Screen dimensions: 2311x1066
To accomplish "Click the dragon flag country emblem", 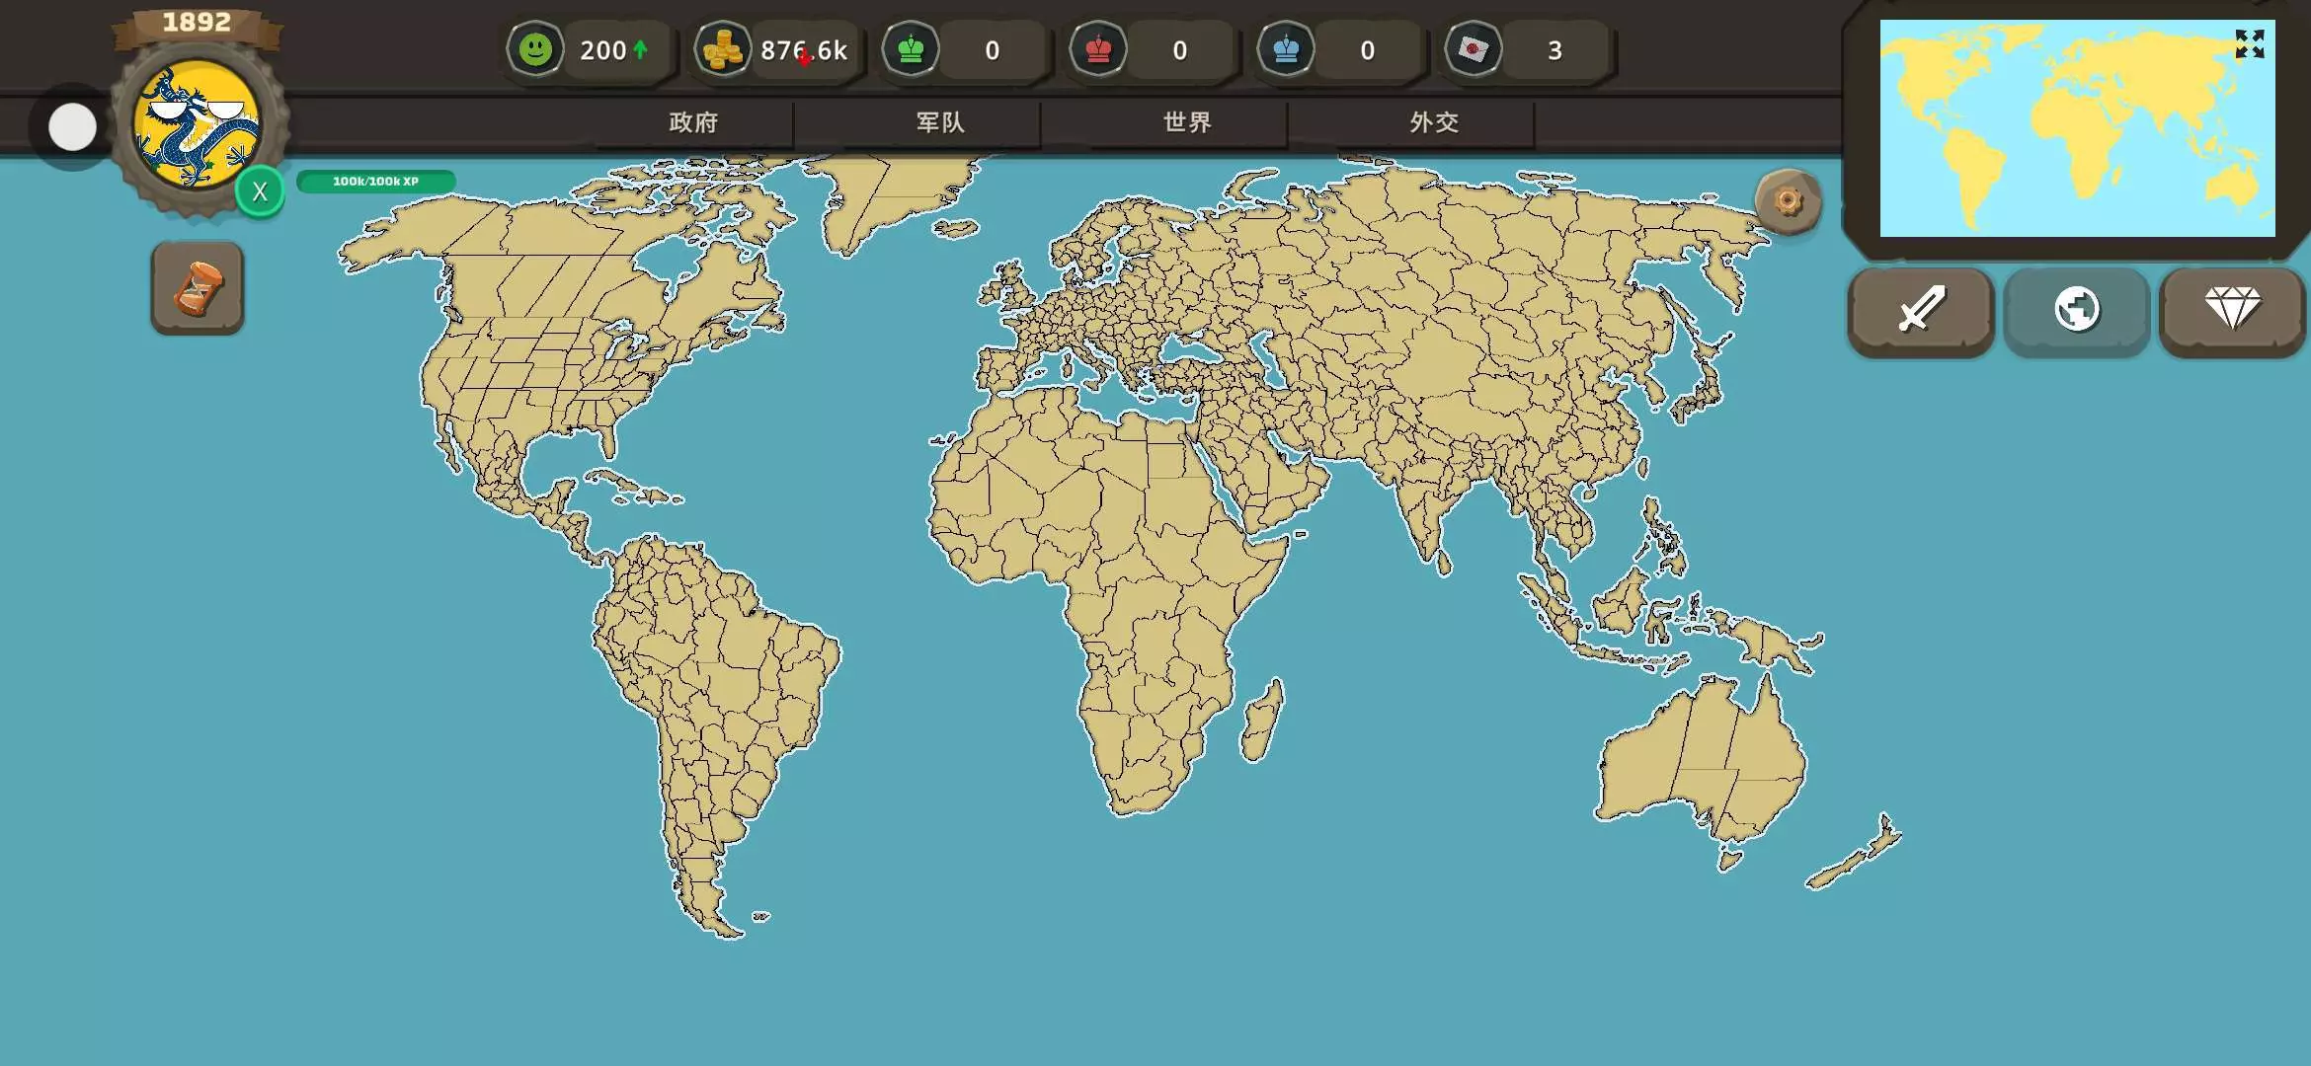I will coord(198,125).
